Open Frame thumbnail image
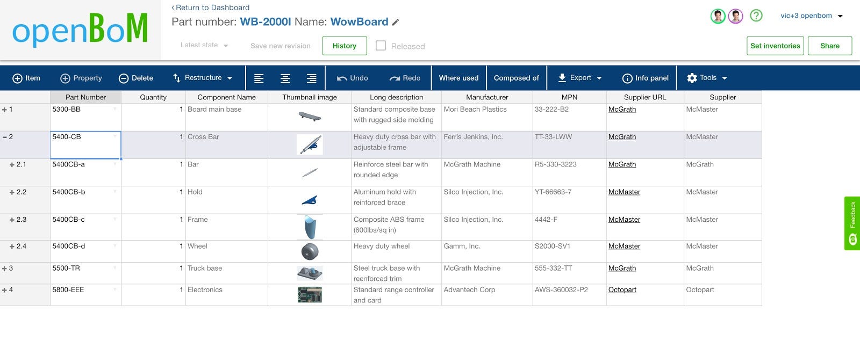This screenshot has width=860, height=355. tap(310, 227)
